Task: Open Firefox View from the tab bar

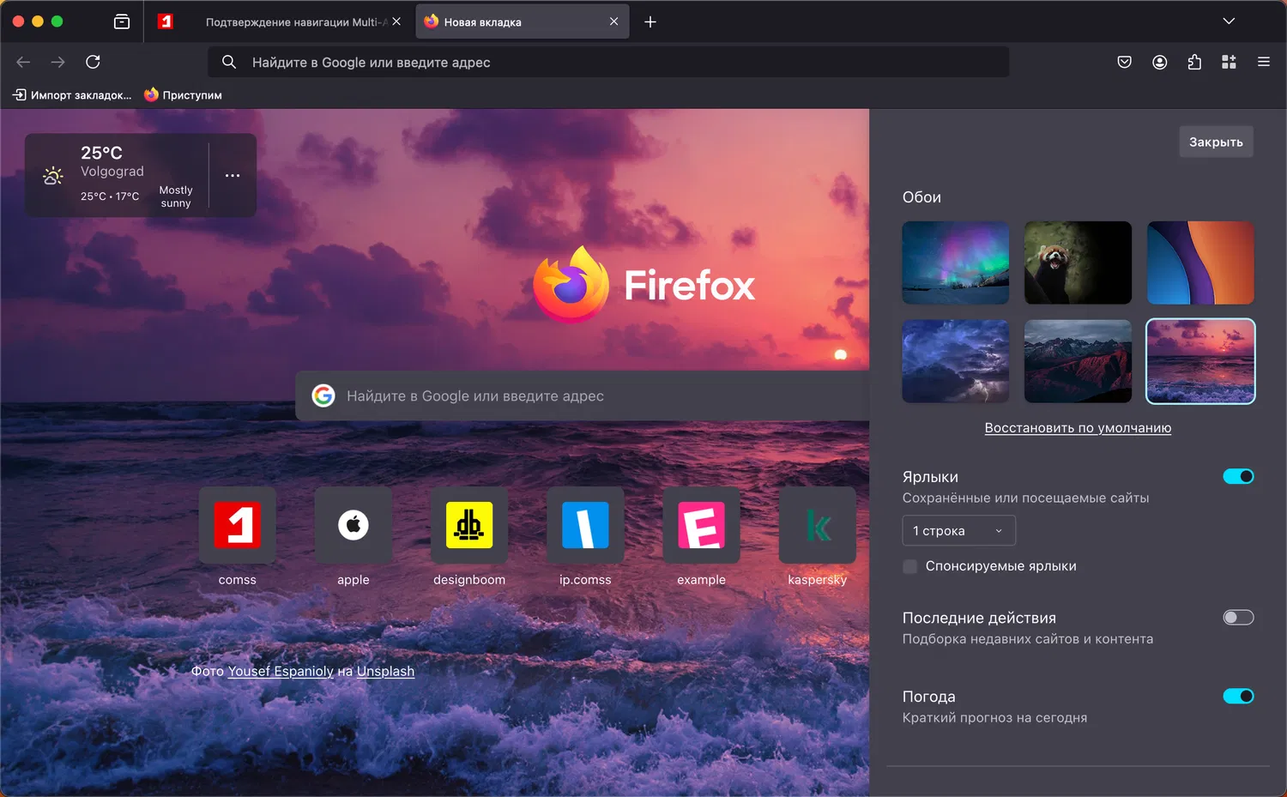Action: 122,21
